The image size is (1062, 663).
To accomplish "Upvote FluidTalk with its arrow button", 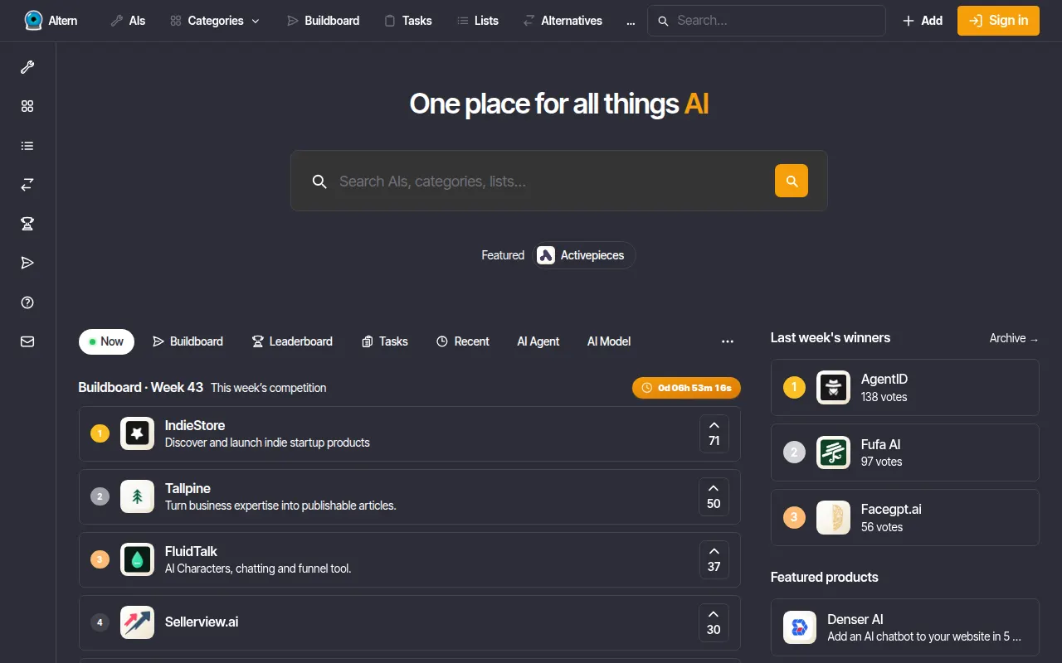I will click(714, 559).
